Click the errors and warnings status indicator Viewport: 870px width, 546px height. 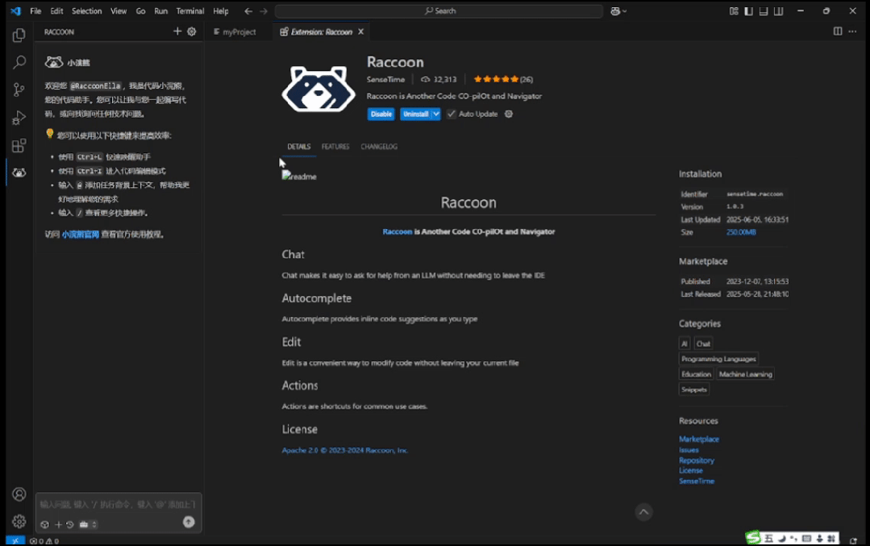pyautogui.click(x=44, y=541)
